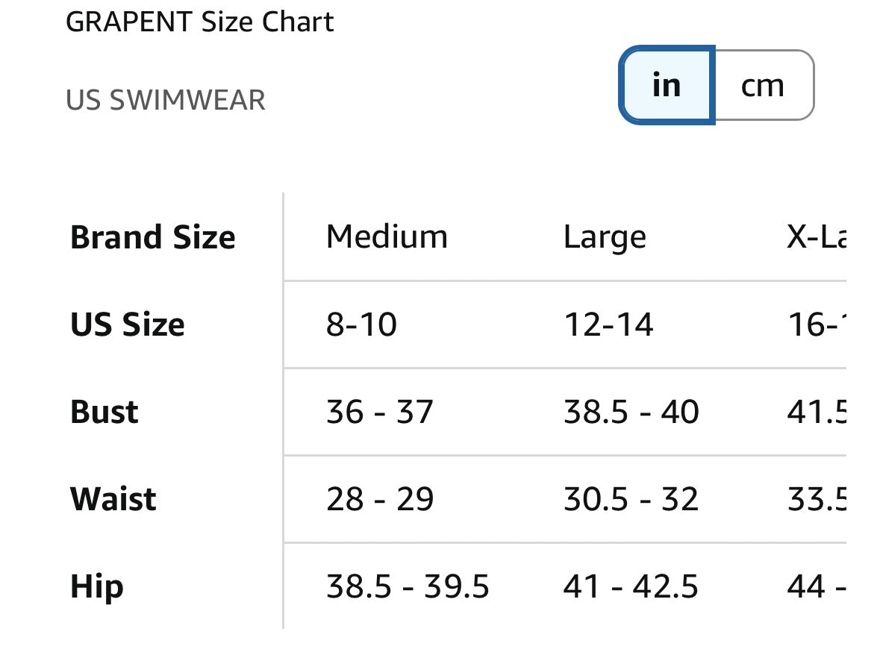Click the 8-10 US Size value
Screen dimensions: 880x655
[x=361, y=324]
